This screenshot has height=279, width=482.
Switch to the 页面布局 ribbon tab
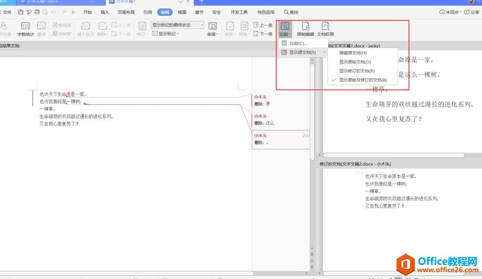coord(126,12)
